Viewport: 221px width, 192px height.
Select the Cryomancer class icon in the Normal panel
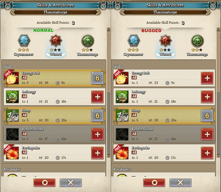24,41
